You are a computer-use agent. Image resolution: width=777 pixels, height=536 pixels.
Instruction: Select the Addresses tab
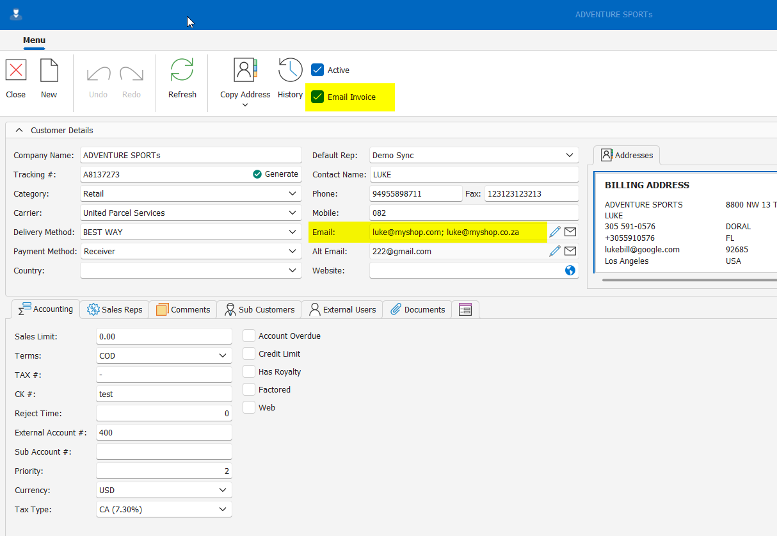627,155
